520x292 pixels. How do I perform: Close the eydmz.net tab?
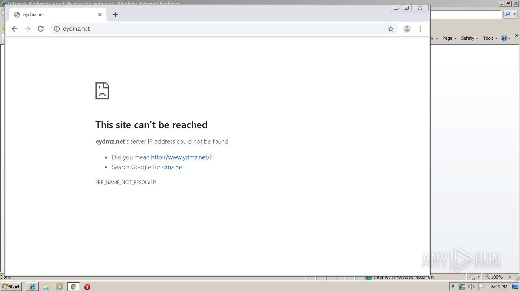[100, 15]
